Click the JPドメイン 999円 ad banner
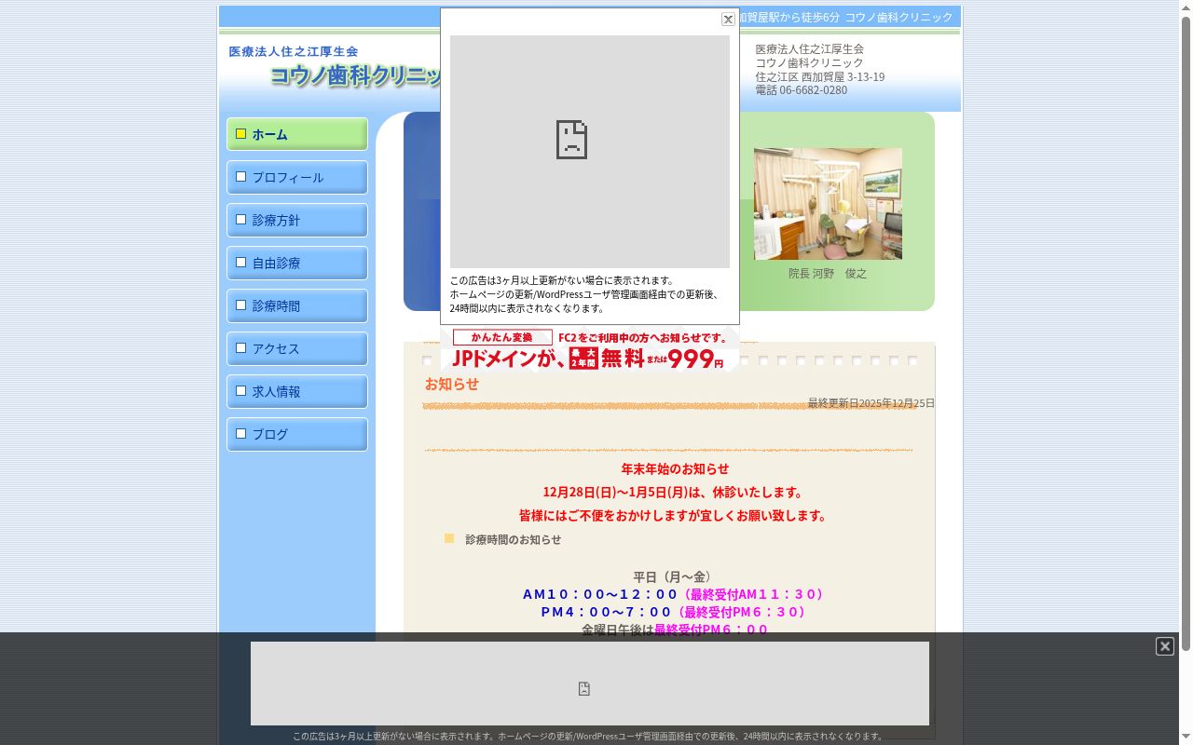1193x745 pixels. click(x=590, y=349)
